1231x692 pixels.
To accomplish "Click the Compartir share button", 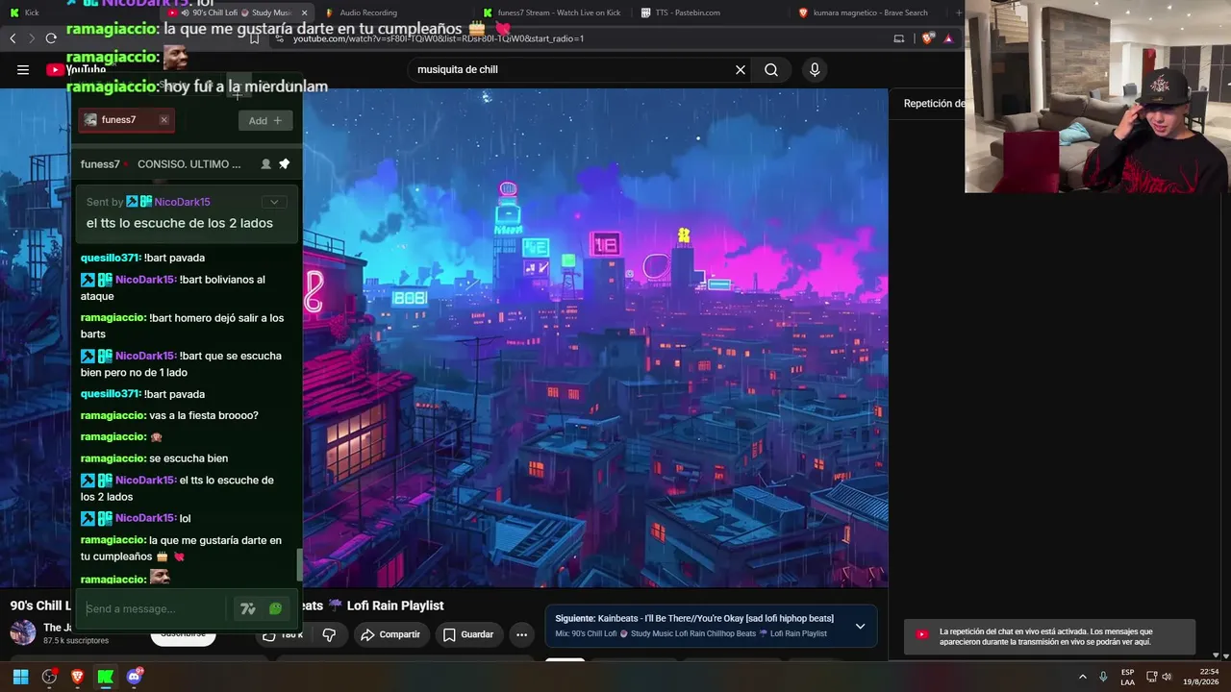I will click(x=390, y=634).
